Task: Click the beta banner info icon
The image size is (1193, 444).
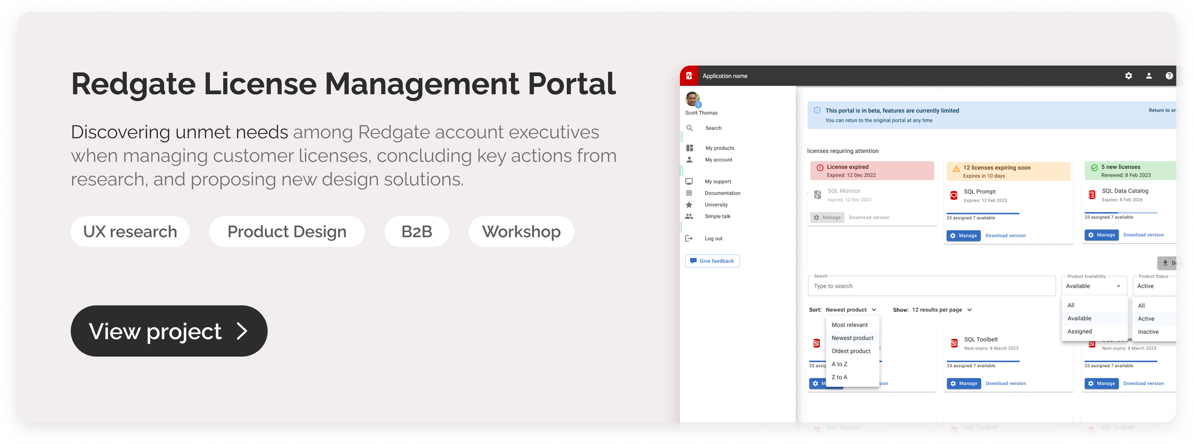Action: click(x=817, y=110)
